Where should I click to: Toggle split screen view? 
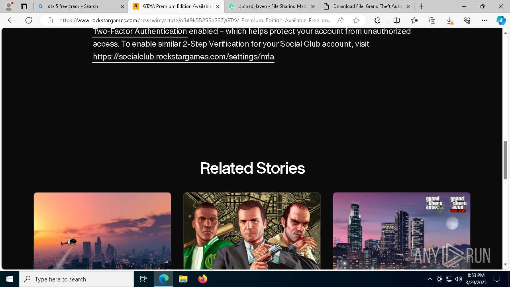click(396, 20)
